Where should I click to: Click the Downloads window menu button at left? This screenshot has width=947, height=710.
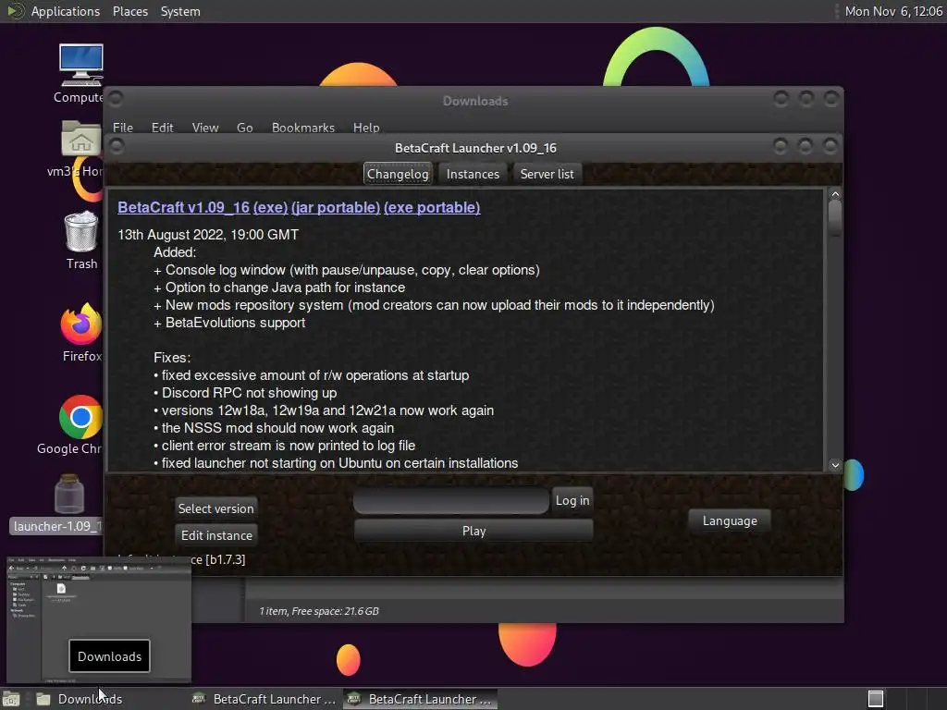pos(116,98)
